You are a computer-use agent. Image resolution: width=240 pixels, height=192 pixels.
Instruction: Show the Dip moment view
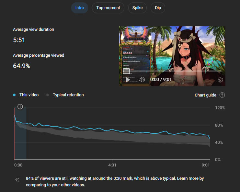pyautogui.click(x=158, y=8)
